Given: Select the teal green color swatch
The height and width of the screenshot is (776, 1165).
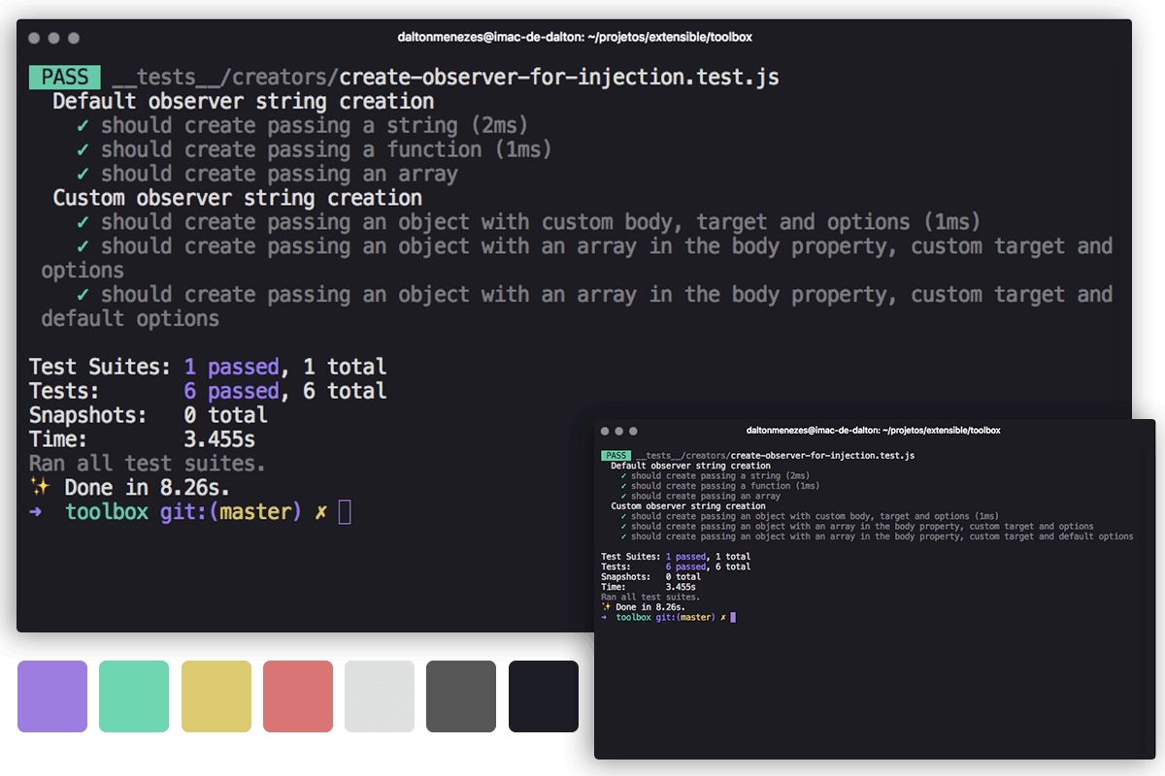Looking at the screenshot, I should click(x=134, y=696).
